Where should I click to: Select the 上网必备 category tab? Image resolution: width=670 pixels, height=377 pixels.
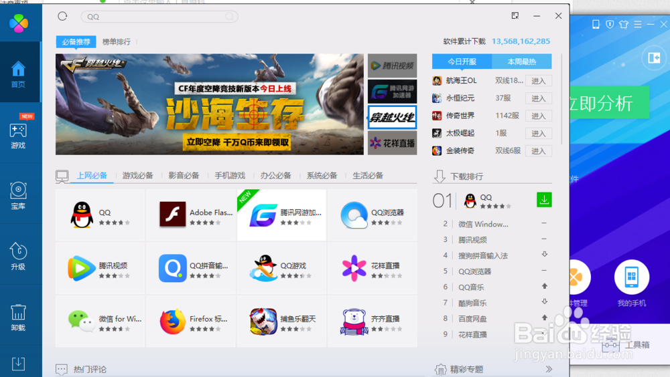click(x=92, y=175)
